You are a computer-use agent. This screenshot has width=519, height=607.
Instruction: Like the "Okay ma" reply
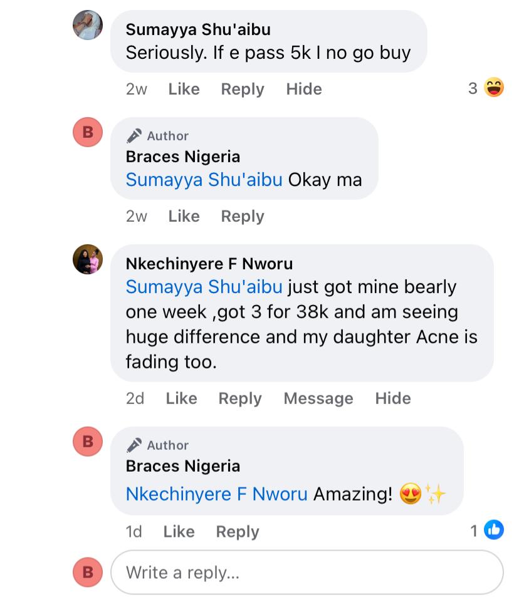[x=184, y=216]
